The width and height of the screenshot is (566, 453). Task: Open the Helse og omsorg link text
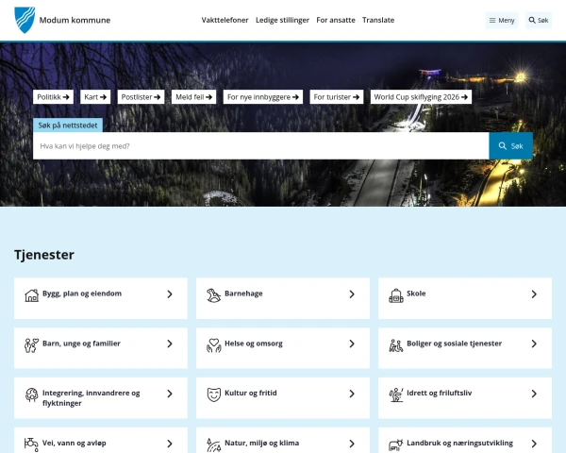pyautogui.click(x=254, y=344)
